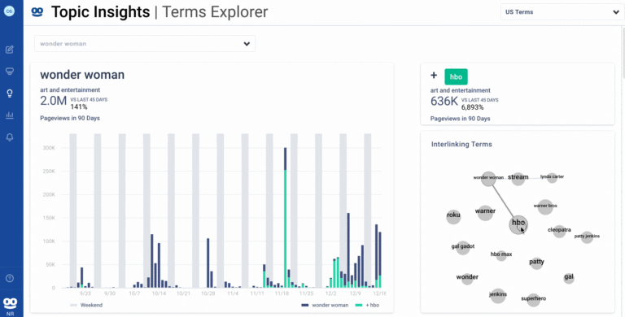The image size is (625, 317).
Task: Click the trophy cup sidebar icon
Action: click(10, 72)
